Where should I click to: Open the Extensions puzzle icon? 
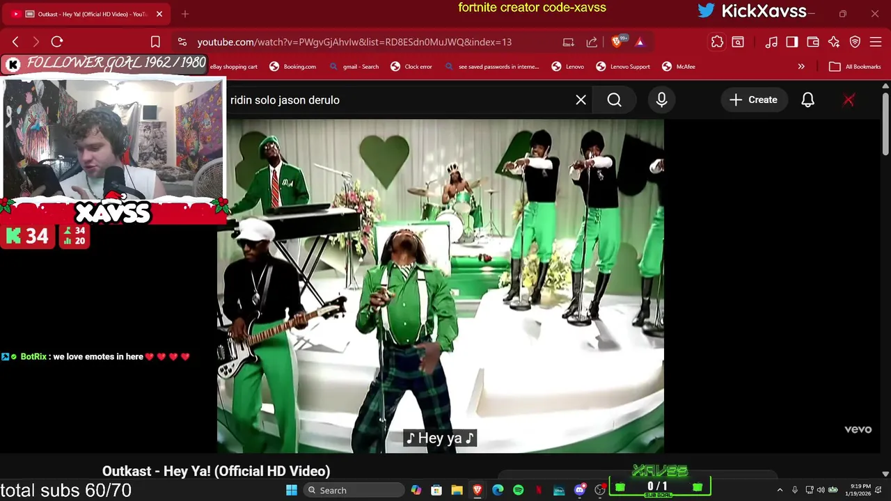tap(717, 42)
